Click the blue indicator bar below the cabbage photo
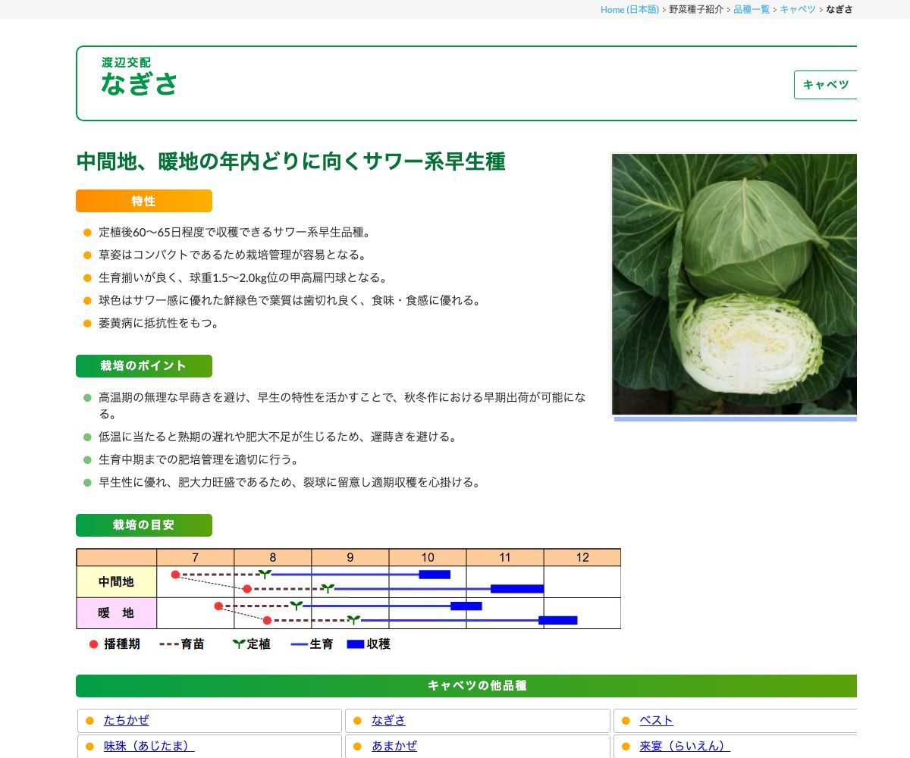 [x=734, y=418]
